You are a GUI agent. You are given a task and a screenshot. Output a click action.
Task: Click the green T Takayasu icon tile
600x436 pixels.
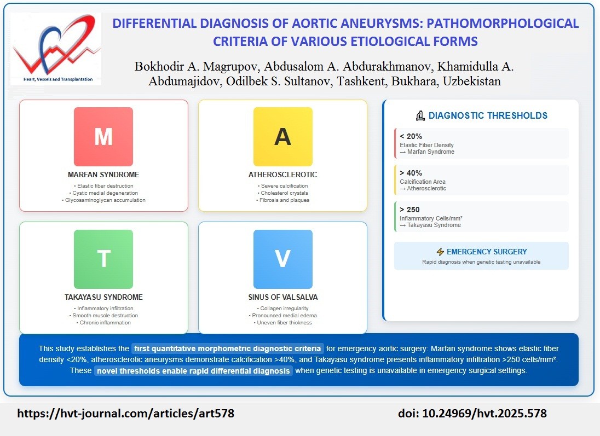tap(103, 259)
